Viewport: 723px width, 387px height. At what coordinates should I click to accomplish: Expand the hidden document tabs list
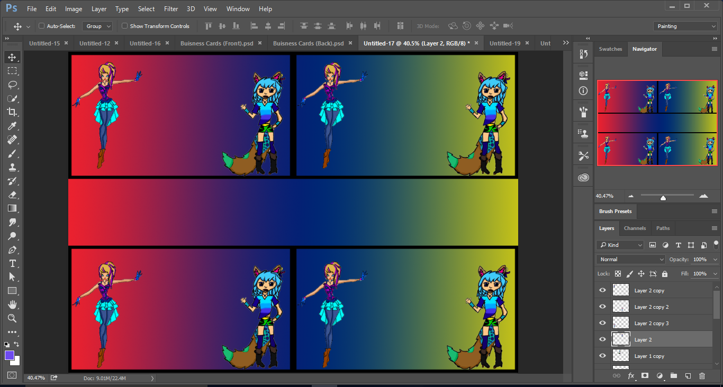(566, 43)
